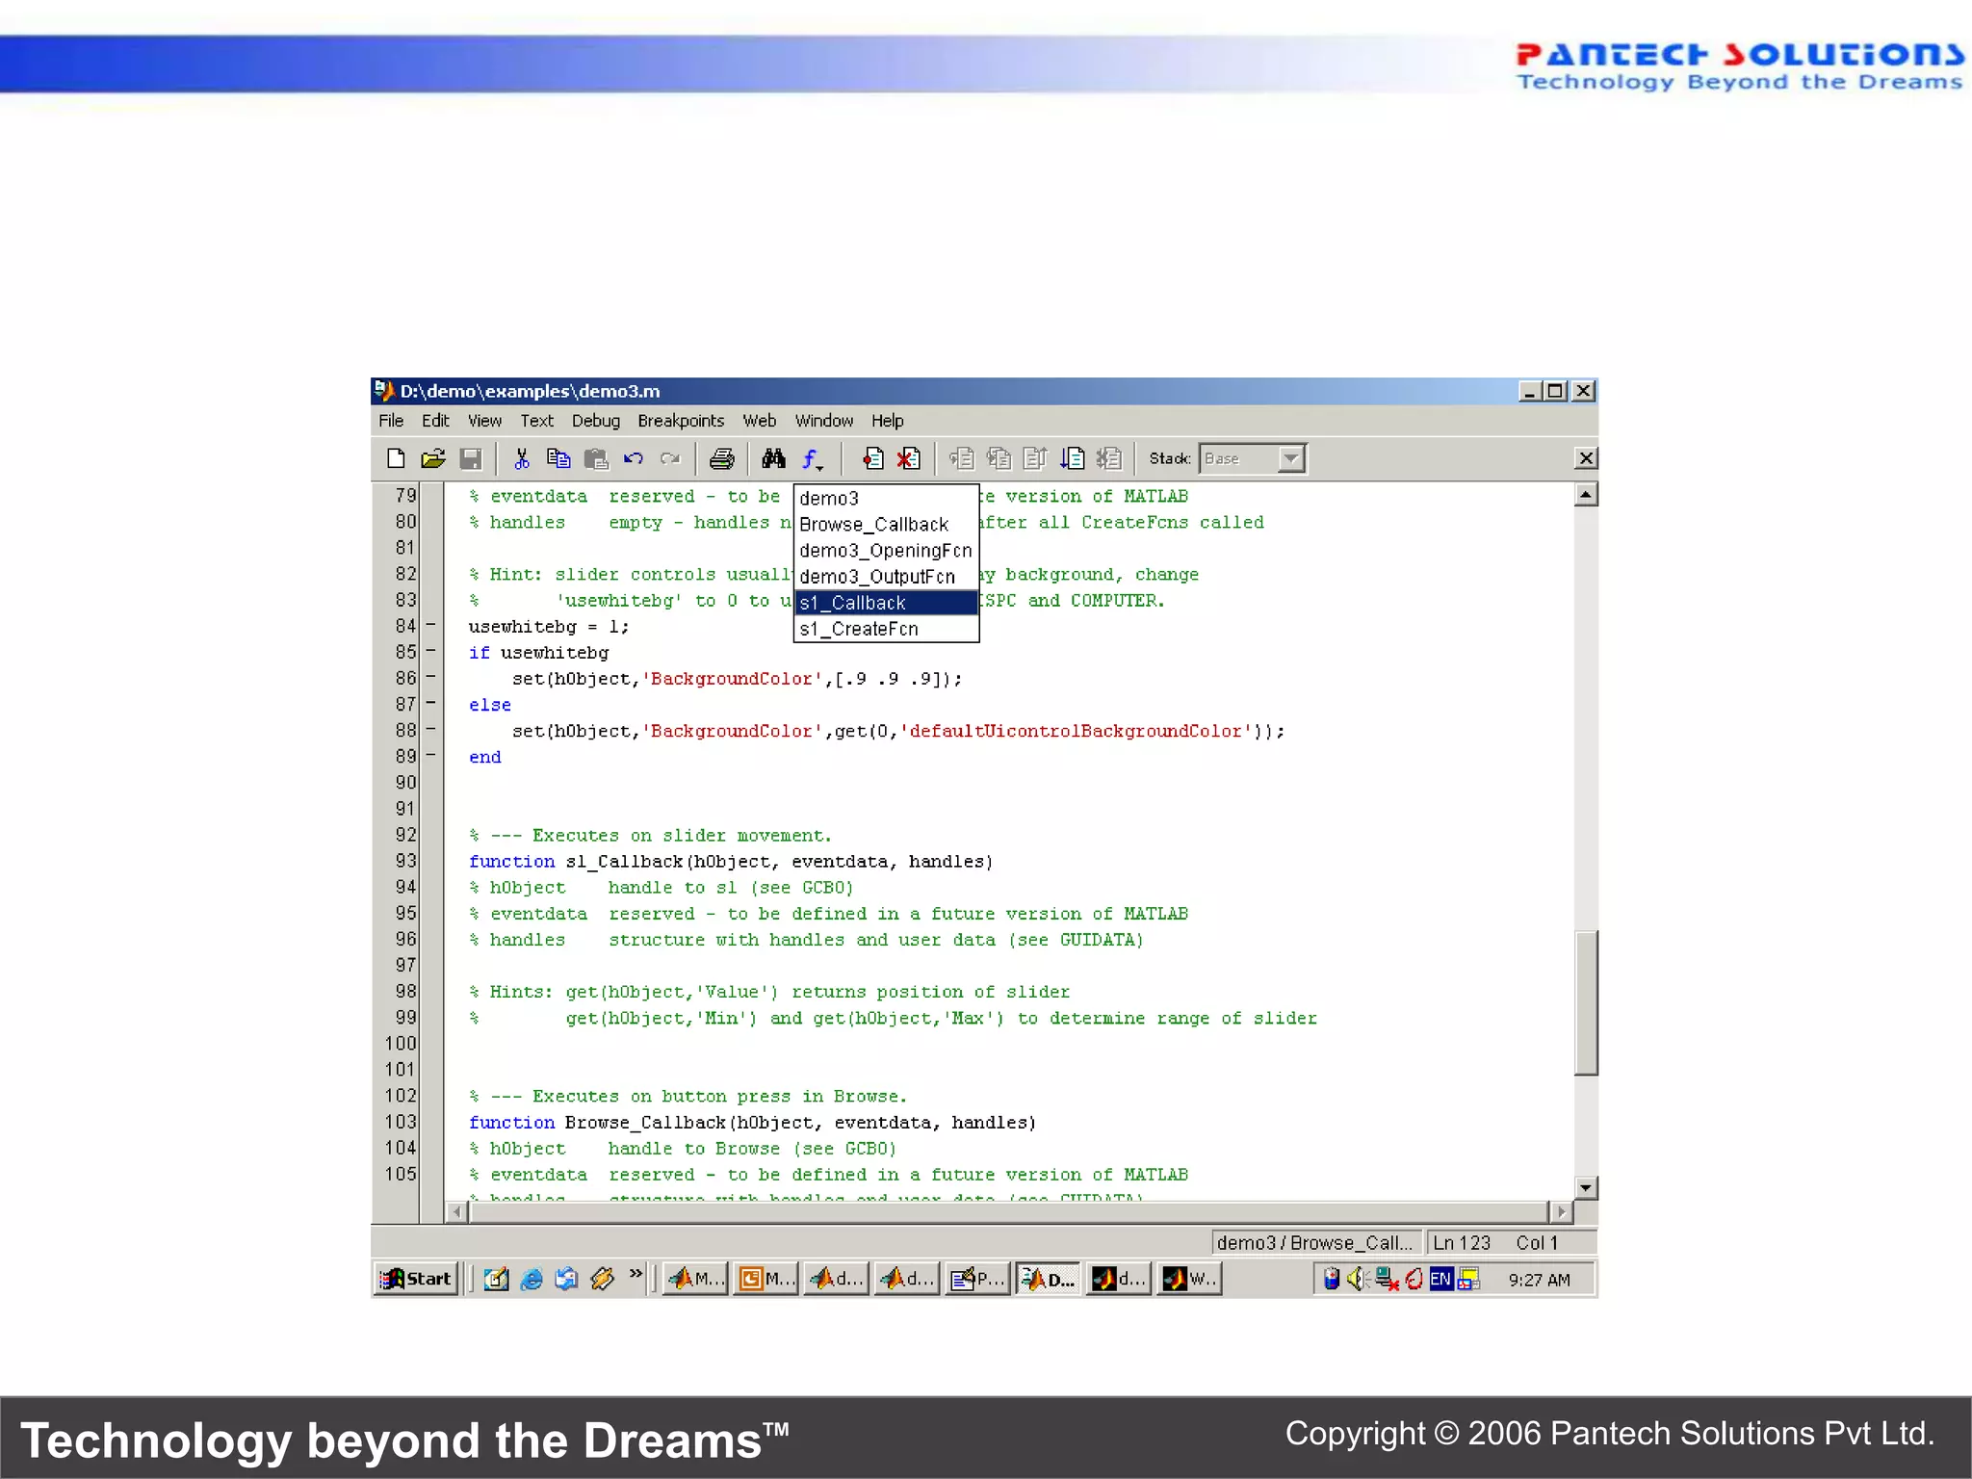Toggle breakpoint dash on line 89
Image resolution: width=1972 pixels, height=1479 pixels.
430,756
